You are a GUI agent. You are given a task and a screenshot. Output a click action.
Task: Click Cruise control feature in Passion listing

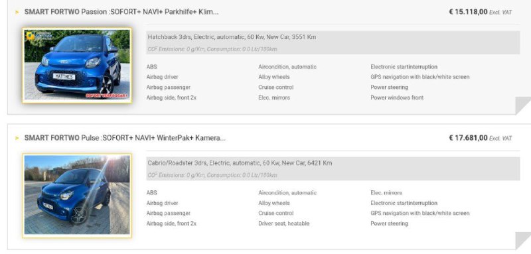coord(275,88)
